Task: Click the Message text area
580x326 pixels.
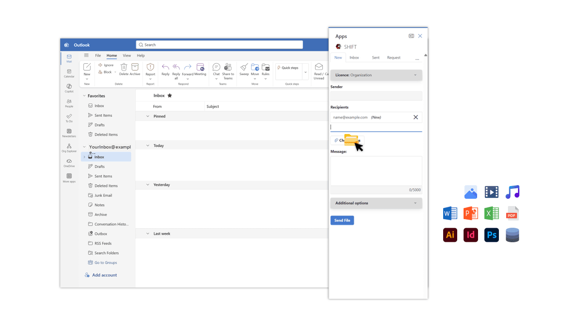Action: point(376,171)
